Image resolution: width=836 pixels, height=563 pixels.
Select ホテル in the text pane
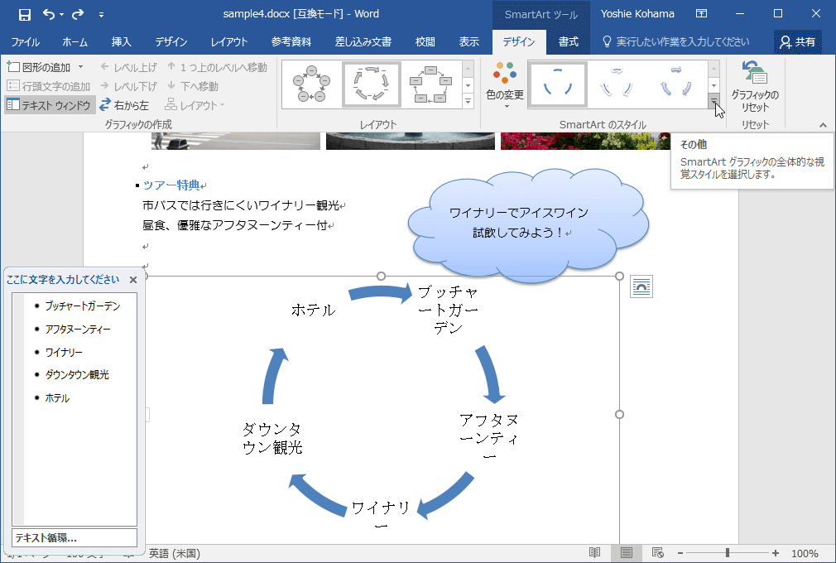(57, 398)
